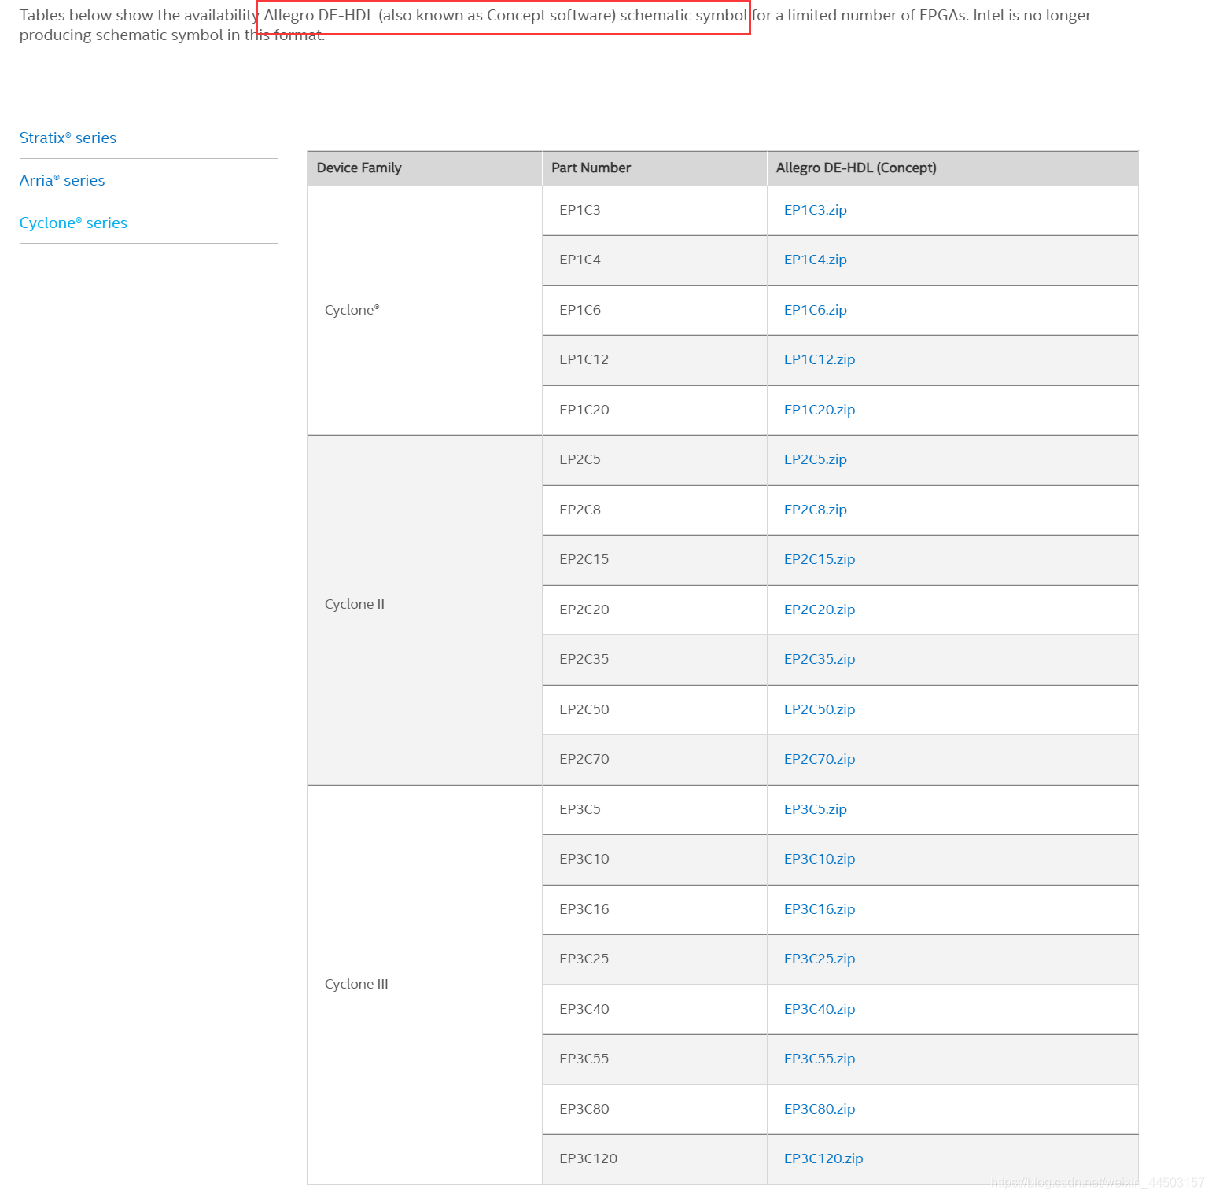Download EP1C12.zip from the table
The width and height of the screenshot is (1212, 1197).
(x=819, y=359)
